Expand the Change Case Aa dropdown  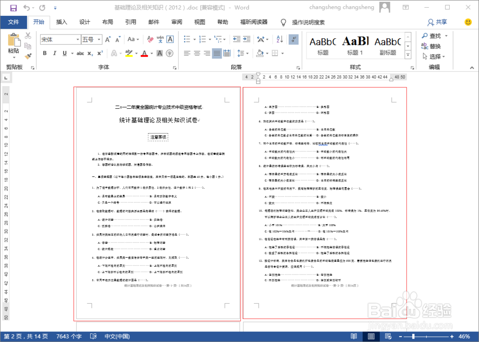pyautogui.click(x=133, y=39)
